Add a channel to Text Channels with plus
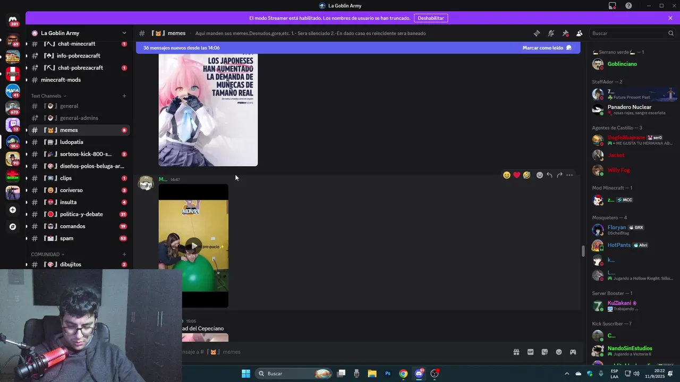 124,96
